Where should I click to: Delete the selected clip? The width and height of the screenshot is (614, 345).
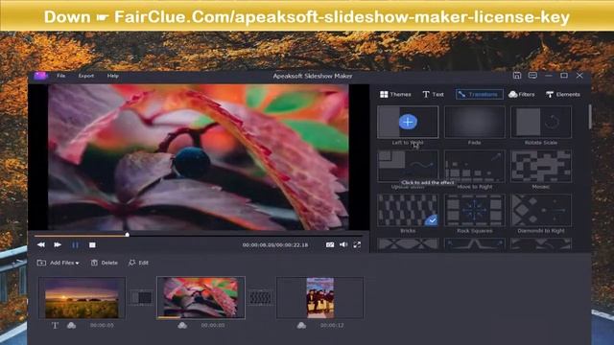[105, 263]
